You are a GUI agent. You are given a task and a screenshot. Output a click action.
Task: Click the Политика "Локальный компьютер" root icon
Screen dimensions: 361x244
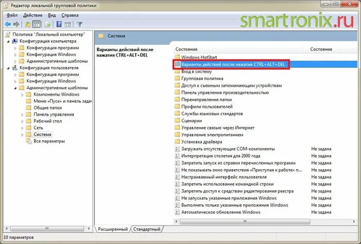click(8, 35)
